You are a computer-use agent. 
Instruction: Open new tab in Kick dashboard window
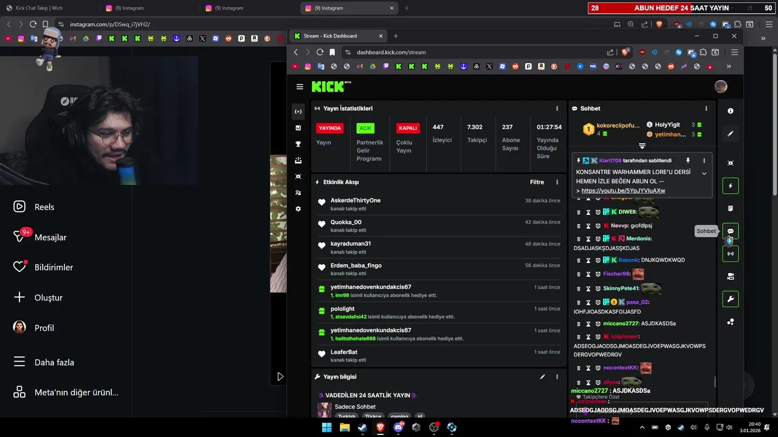pos(396,36)
